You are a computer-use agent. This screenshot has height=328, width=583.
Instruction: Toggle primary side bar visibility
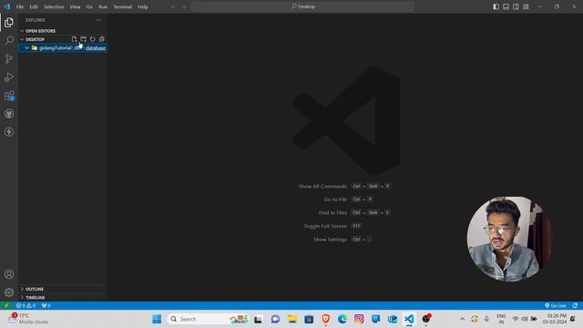[496, 6]
